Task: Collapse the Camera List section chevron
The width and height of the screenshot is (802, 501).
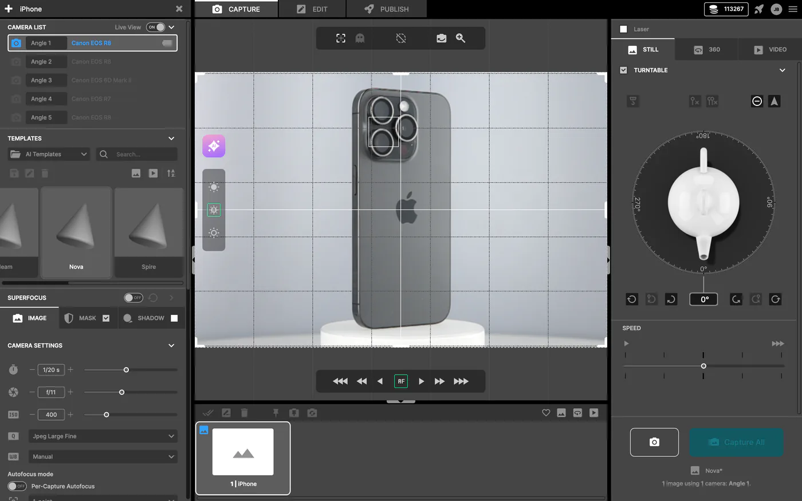Action: (171, 27)
